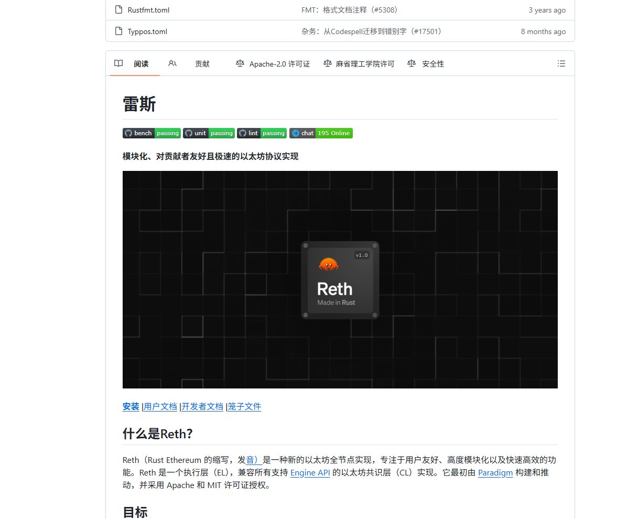Click the lint passing badge
Viewport: 617px width, 519px height.
pyautogui.click(x=262, y=133)
